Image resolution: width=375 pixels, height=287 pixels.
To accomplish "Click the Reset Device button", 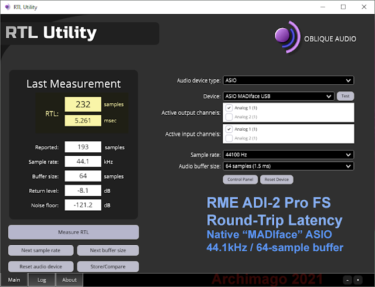I will (x=277, y=180).
